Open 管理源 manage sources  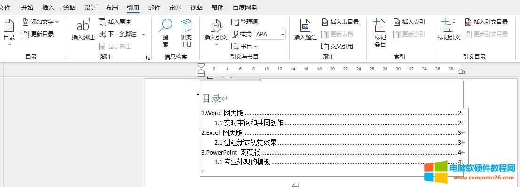click(244, 22)
